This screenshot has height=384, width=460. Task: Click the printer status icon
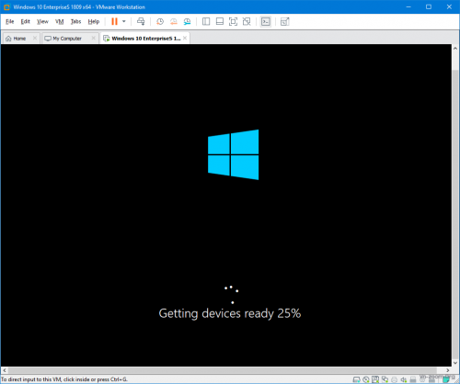(x=394, y=380)
